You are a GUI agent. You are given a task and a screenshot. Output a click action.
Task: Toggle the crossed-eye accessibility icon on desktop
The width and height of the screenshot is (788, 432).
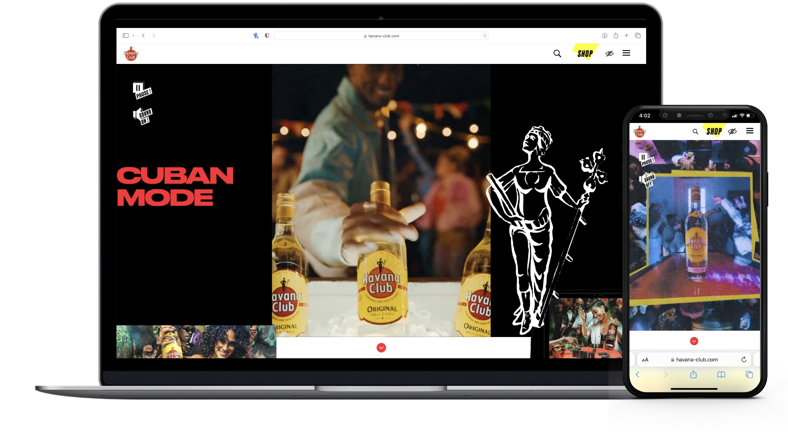point(609,54)
